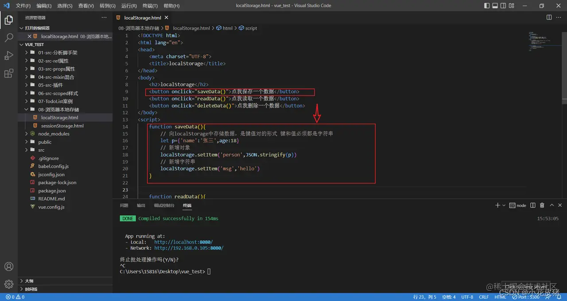Close localStorage.html in open editors list
Screen dimensions: 567x301
[30, 36]
